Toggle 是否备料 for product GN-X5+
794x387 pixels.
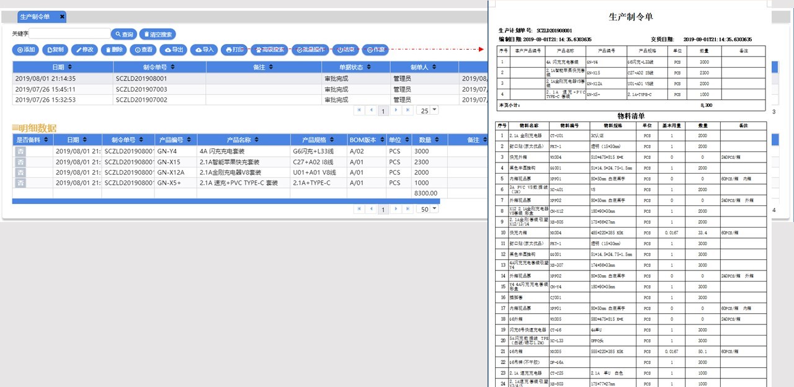click(x=20, y=183)
